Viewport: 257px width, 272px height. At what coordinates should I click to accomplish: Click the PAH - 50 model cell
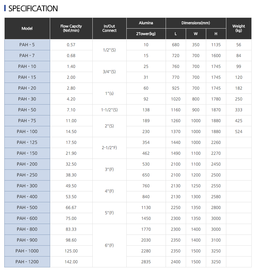tap(27, 110)
